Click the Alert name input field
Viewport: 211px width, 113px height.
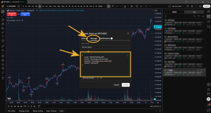point(105,47)
